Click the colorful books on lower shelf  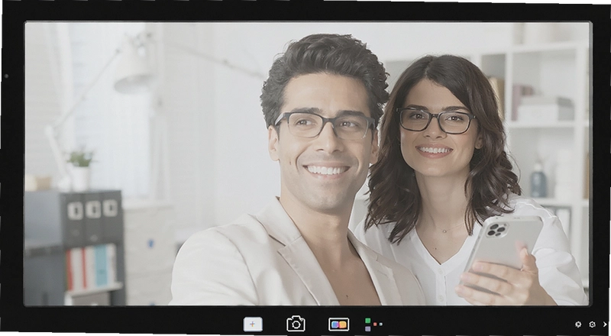(91, 267)
